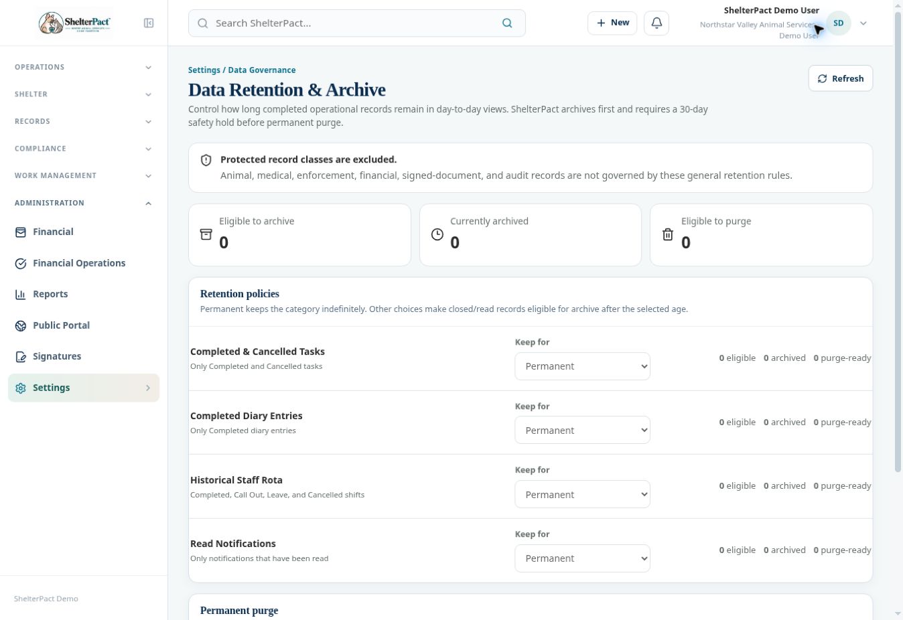Click the Public Portal globe icon
Screen dimensions: 903x620
pyautogui.click(x=21, y=326)
